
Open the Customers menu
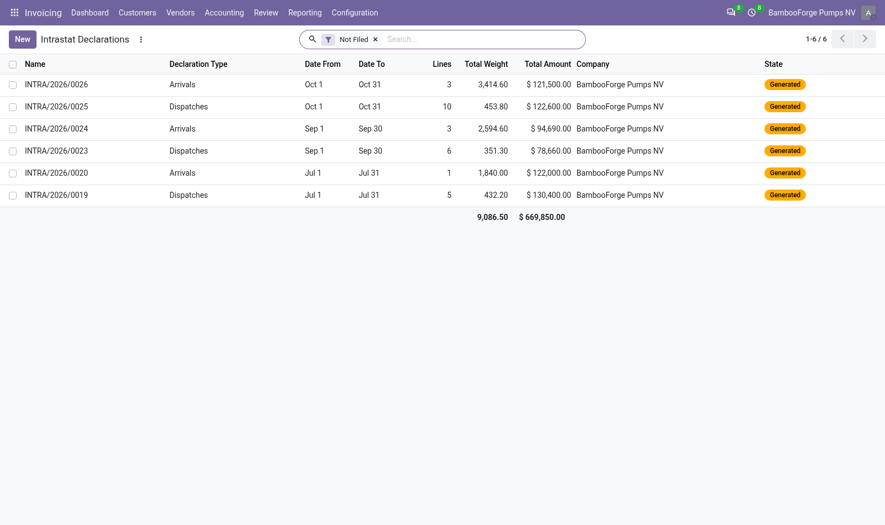click(x=137, y=13)
